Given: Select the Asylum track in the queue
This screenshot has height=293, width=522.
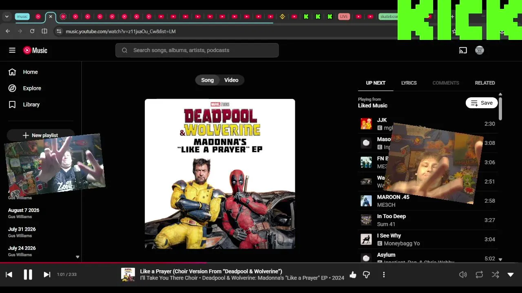Looking at the screenshot, I should [x=428, y=258].
